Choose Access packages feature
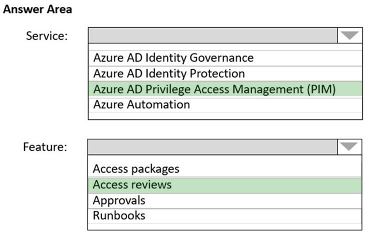This screenshot has width=367, height=234. coord(136,169)
